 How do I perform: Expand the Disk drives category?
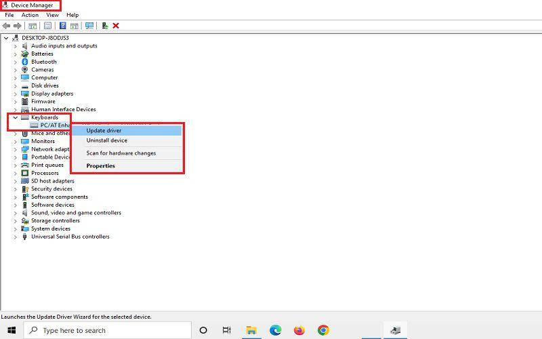(15, 86)
